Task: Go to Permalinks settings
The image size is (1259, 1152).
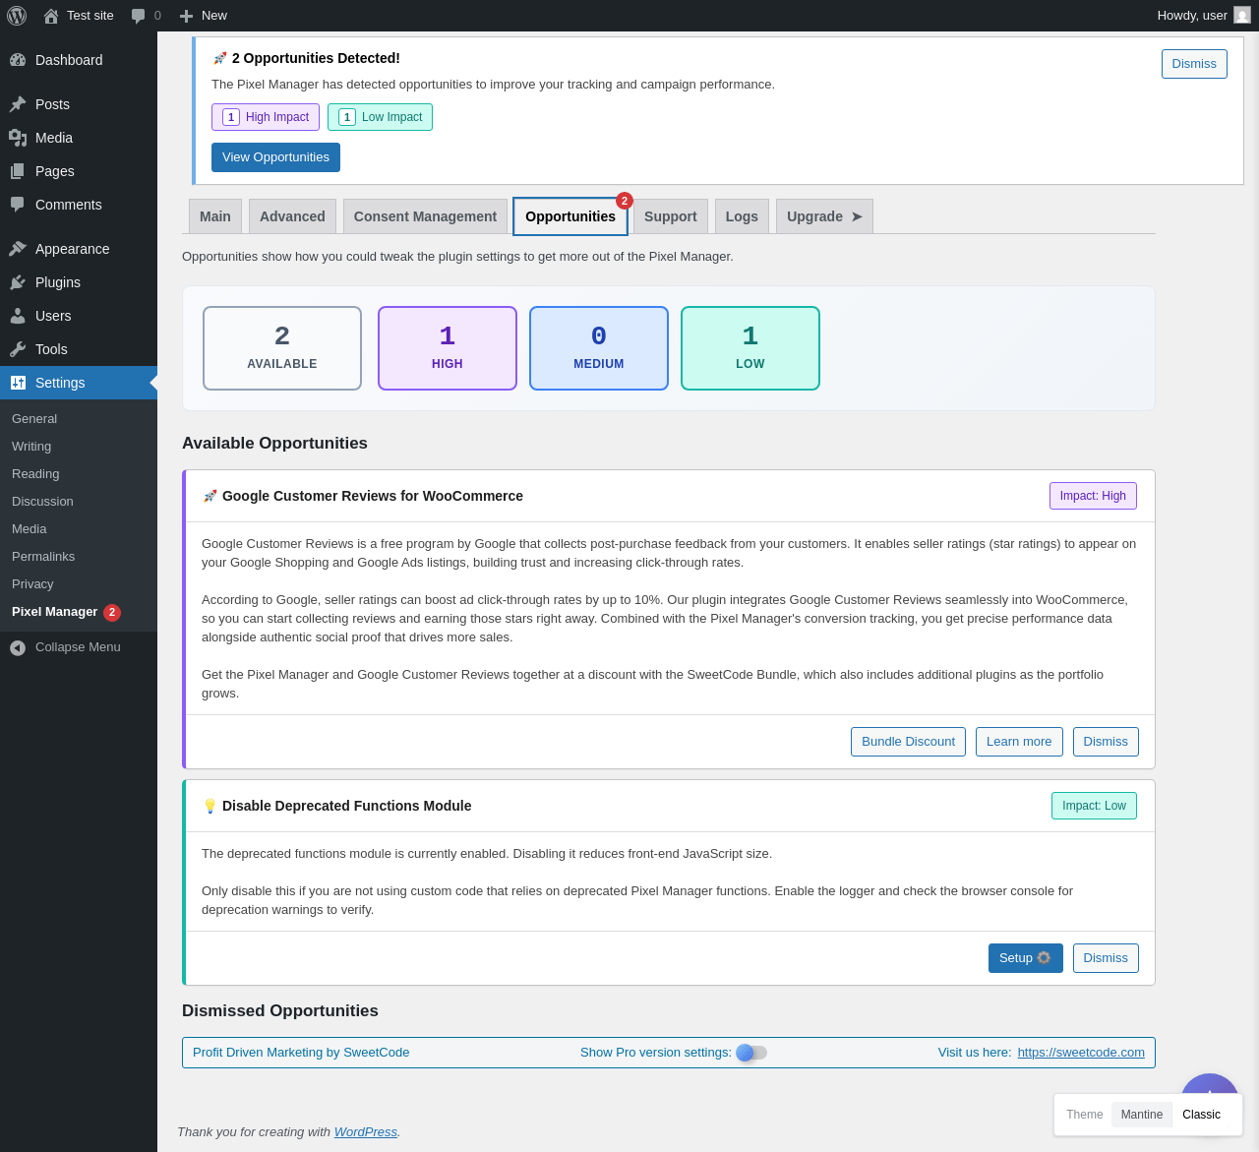Action: click(x=43, y=557)
